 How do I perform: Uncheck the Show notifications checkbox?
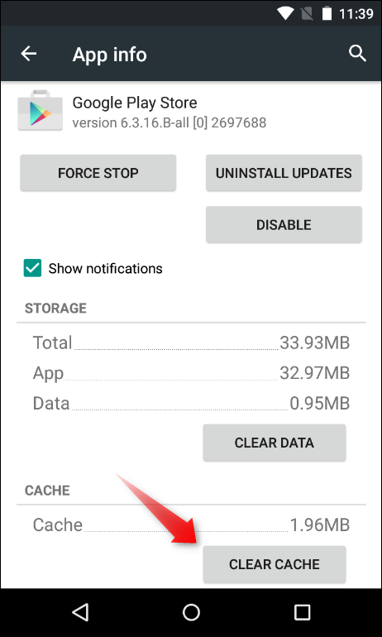(32, 268)
